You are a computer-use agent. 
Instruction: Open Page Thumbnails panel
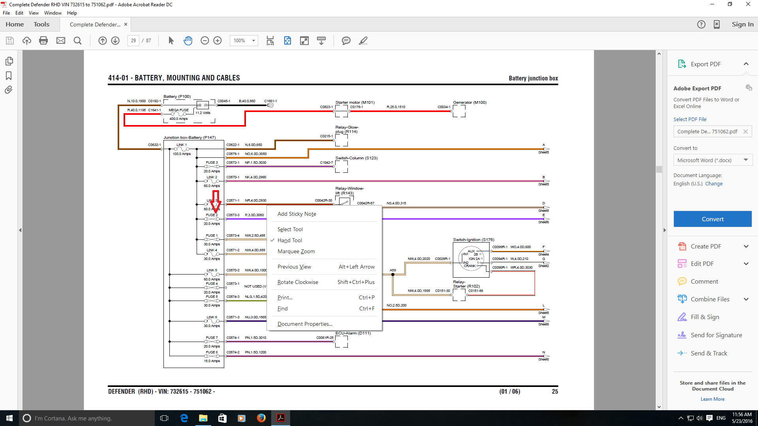(9, 61)
